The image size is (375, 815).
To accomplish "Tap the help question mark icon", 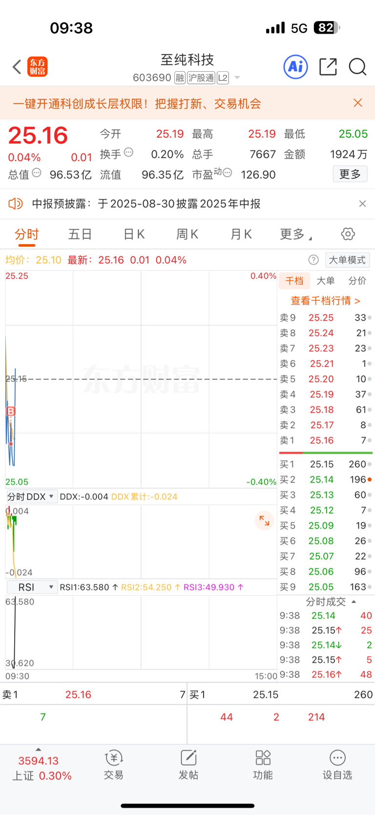I will [x=314, y=260].
